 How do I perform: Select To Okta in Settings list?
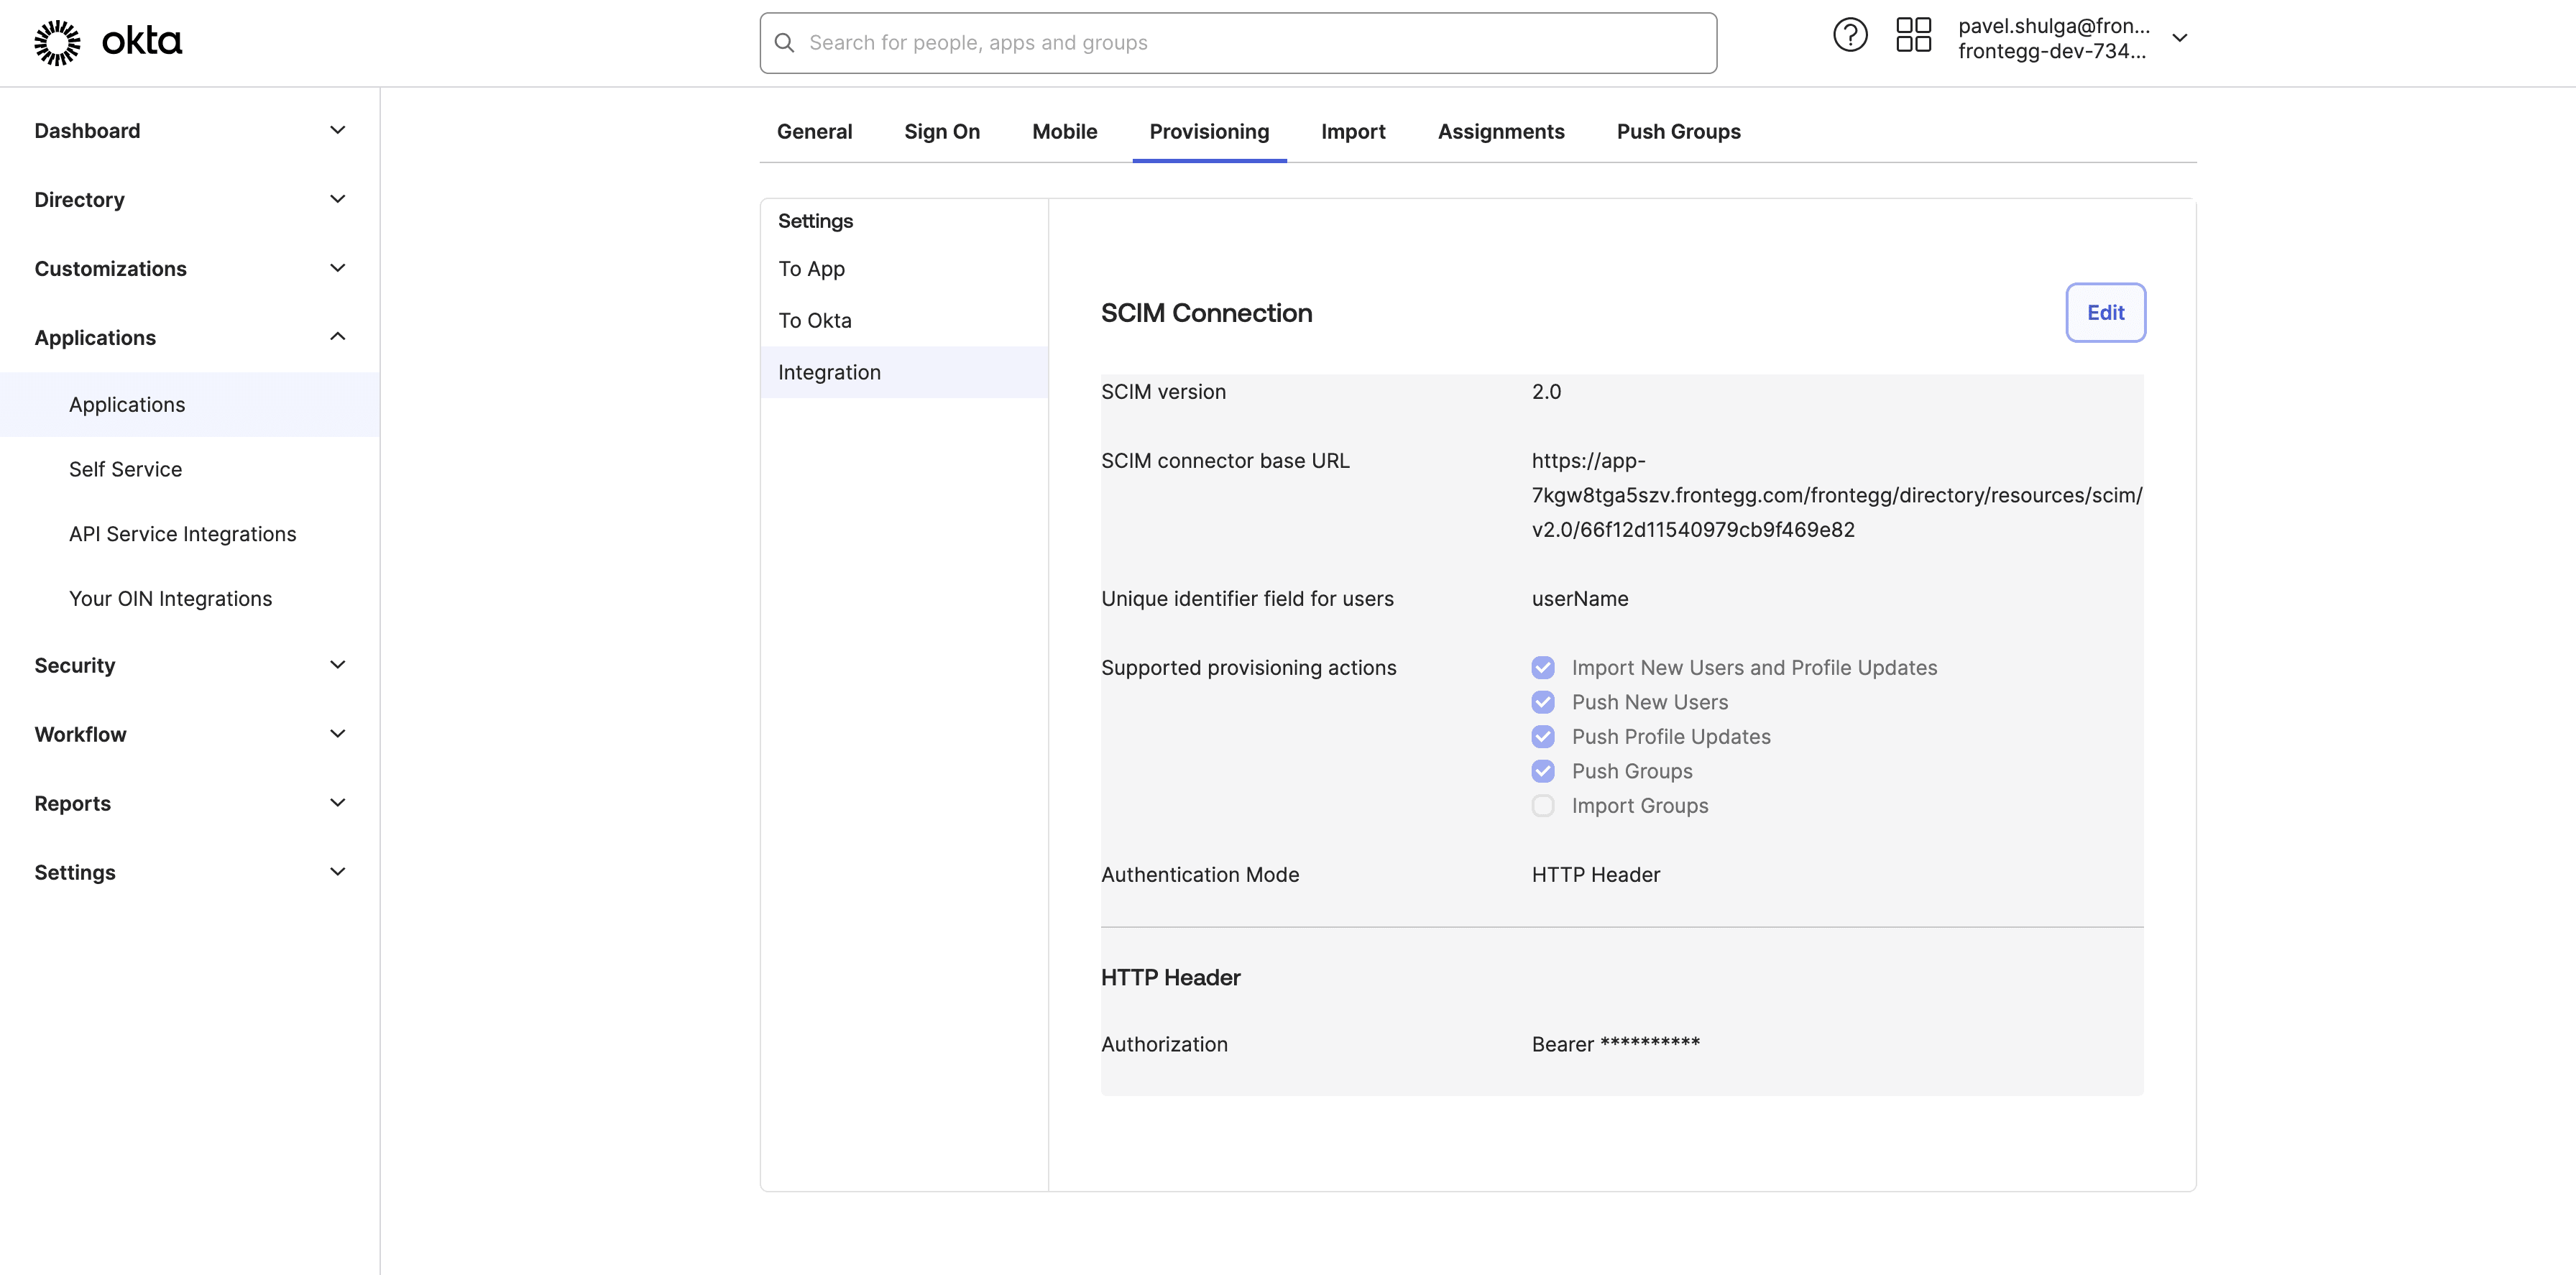tap(904, 320)
